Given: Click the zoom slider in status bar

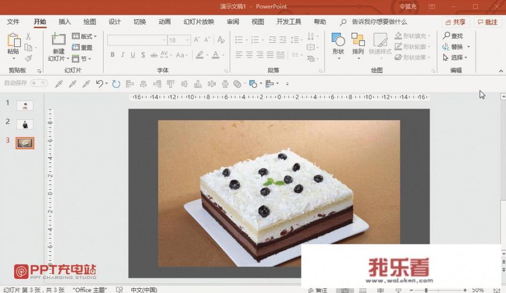Looking at the screenshot, I should 438,290.
